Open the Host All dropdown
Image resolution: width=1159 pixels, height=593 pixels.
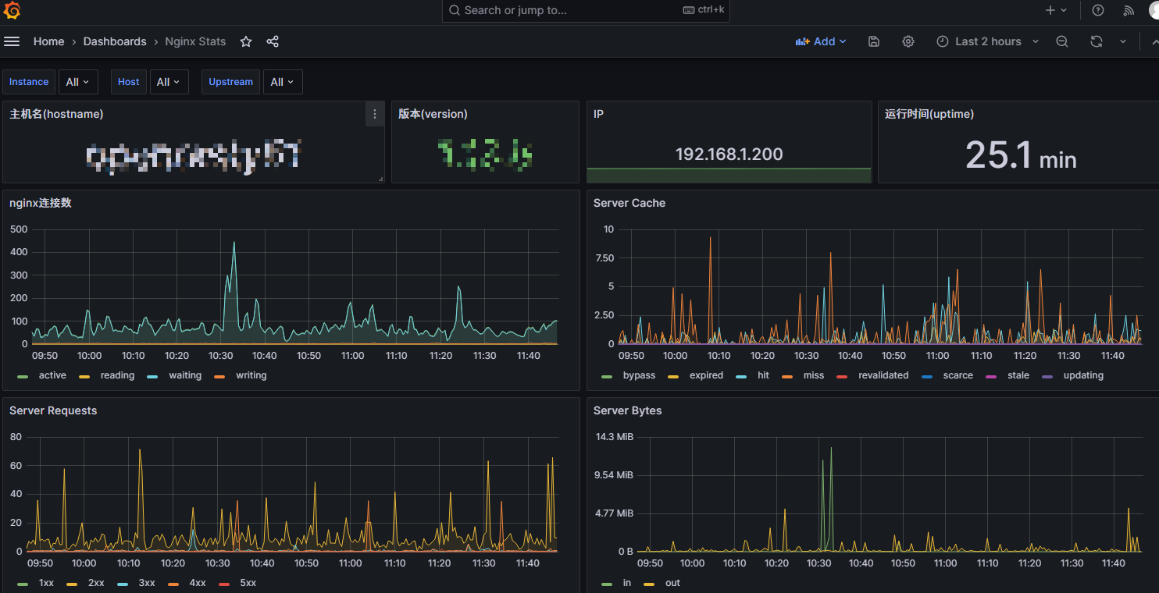tap(168, 82)
